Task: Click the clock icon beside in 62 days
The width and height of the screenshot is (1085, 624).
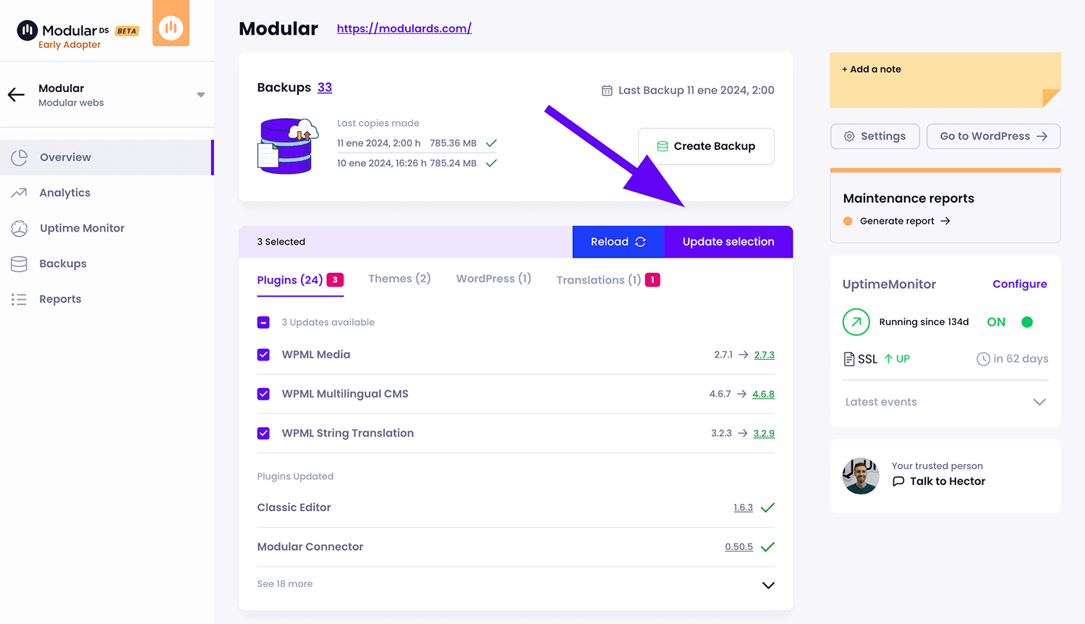Action: (x=983, y=359)
